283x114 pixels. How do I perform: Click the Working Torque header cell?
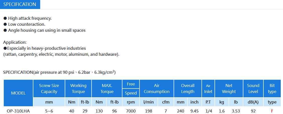coord(78,88)
